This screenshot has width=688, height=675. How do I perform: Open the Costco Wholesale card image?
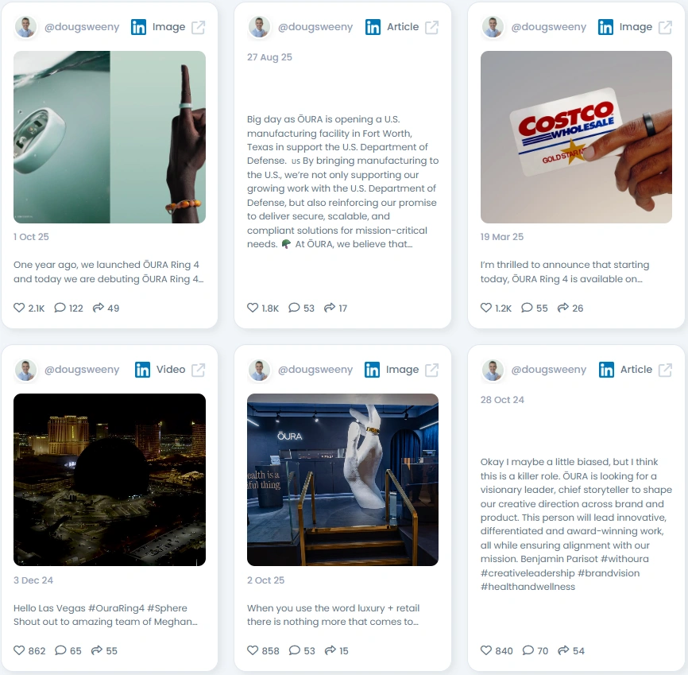pyautogui.click(x=576, y=137)
